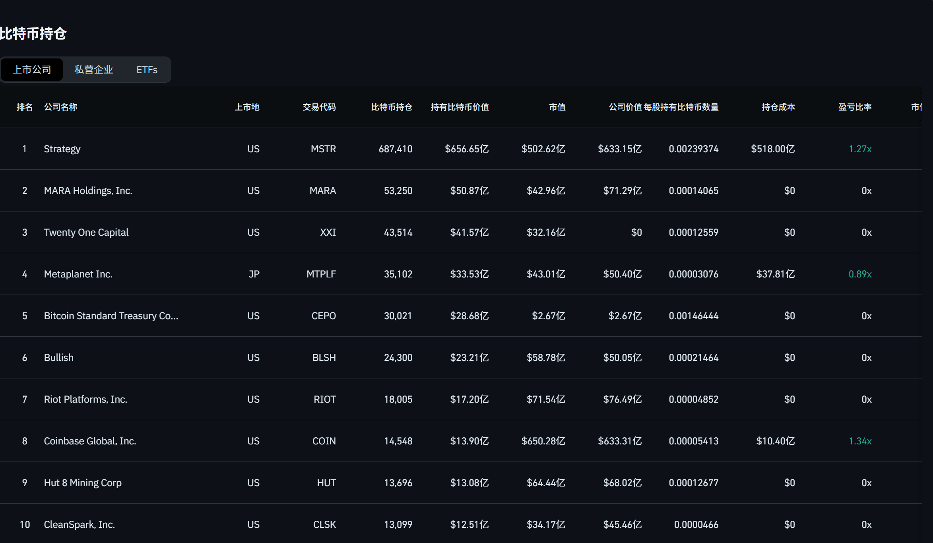Click the 持仓成本 column header
The width and height of the screenshot is (933, 543).
[x=778, y=107]
